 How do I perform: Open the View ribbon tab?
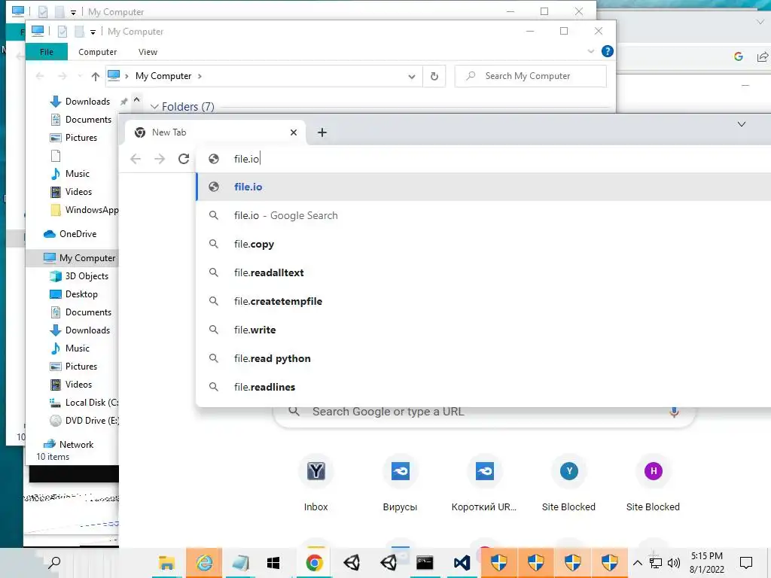[x=148, y=52]
